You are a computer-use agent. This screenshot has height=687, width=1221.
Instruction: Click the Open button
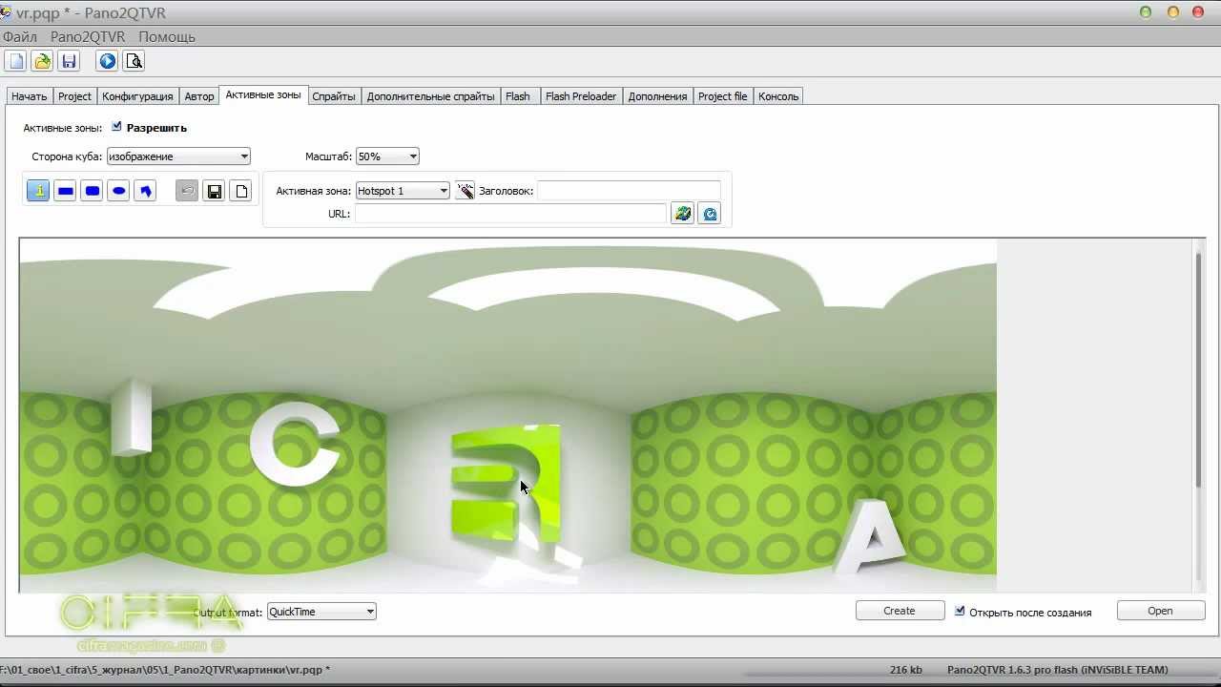click(1160, 611)
